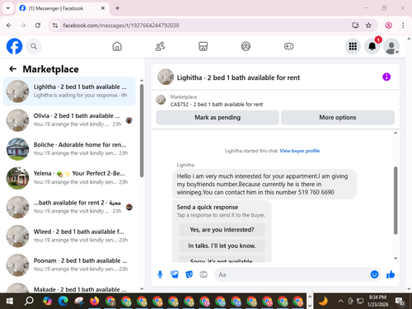Click the browser forward arrow
Image resolution: width=412 pixels, height=309 pixels.
click(x=23, y=26)
